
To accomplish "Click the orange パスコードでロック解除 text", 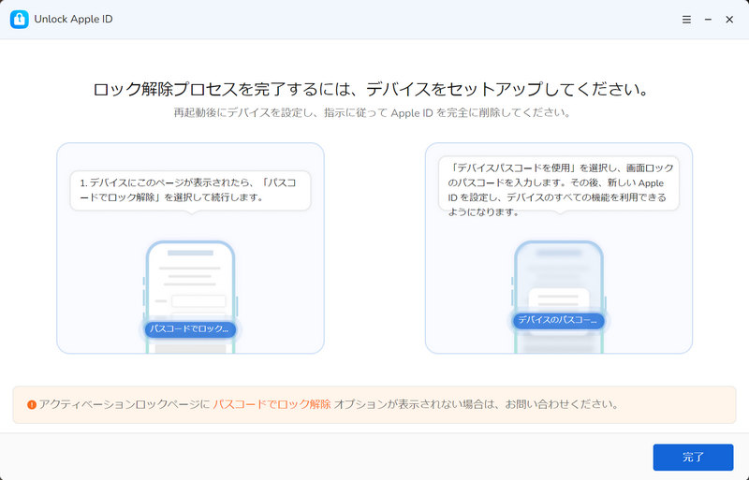I will (x=272, y=404).
